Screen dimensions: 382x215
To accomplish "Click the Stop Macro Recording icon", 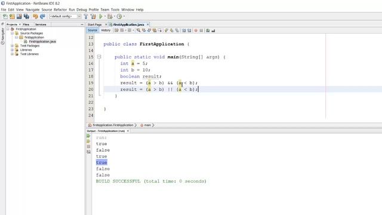I will 201,30.
